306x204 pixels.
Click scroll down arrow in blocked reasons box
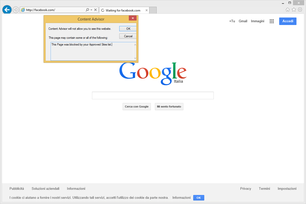[x=135, y=58]
